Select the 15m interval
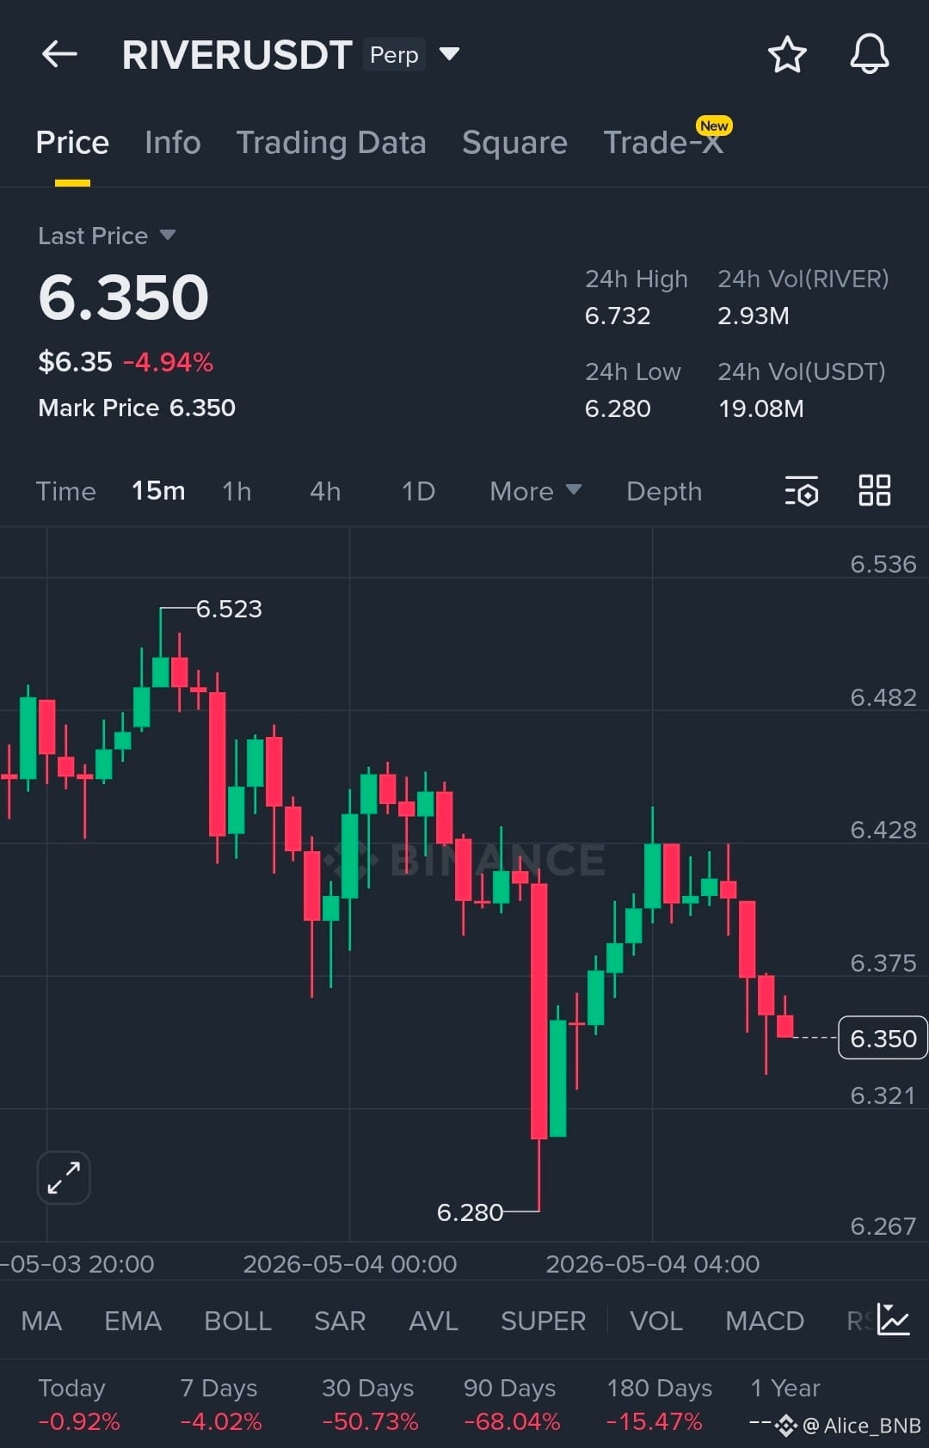This screenshot has height=1448, width=929. [158, 491]
